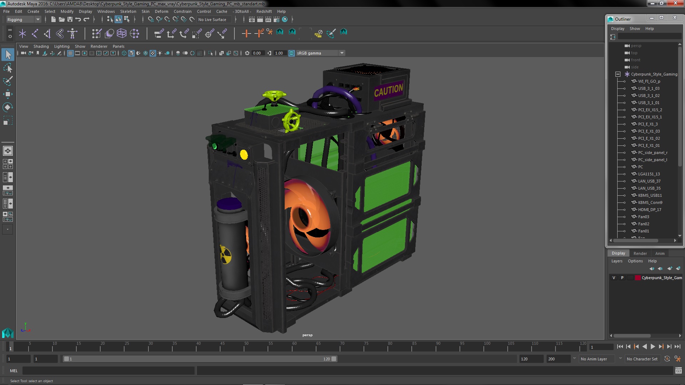Click the red color swatch of the layer
Image resolution: width=685 pixels, height=385 pixels.
click(x=638, y=278)
